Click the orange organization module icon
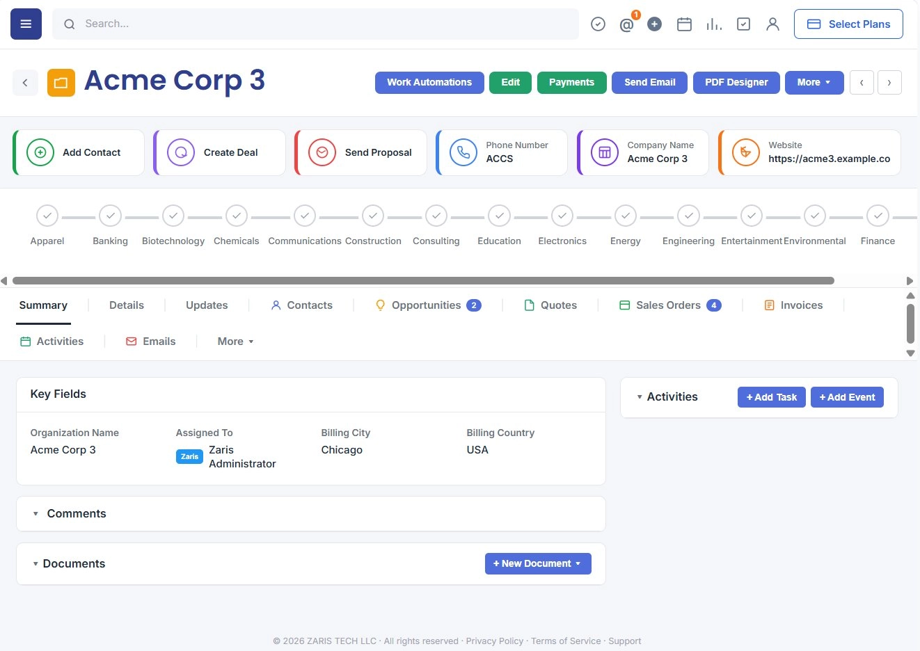Viewport: 920px width, 651px height. point(61,83)
